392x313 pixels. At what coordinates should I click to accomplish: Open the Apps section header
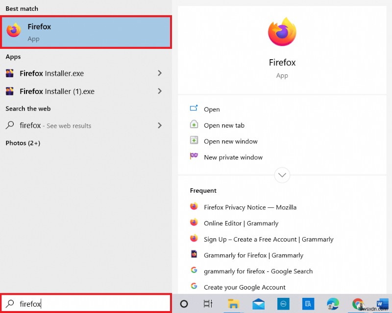[x=13, y=57]
